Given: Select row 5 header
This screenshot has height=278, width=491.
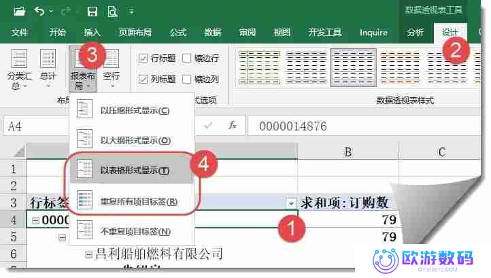Looking at the screenshot, I should [14, 237].
